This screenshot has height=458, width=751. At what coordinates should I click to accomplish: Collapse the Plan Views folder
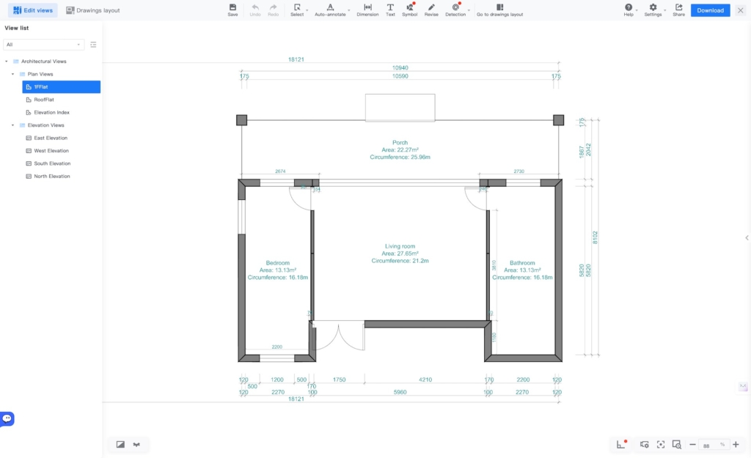[12, 74]
